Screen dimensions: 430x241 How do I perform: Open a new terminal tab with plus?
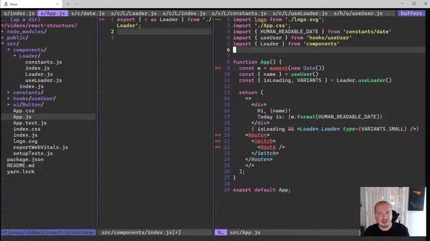(x=69, y=4)
